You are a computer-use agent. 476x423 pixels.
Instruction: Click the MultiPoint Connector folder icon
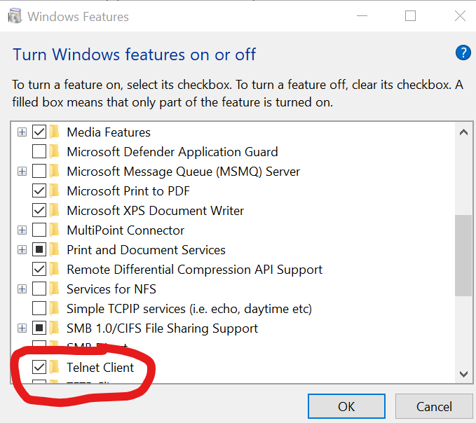coord(55,230)
